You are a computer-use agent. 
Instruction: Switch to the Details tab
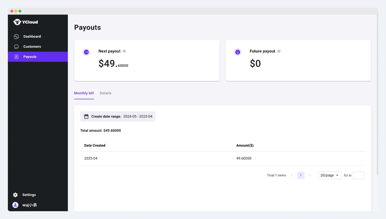(106, 93)
